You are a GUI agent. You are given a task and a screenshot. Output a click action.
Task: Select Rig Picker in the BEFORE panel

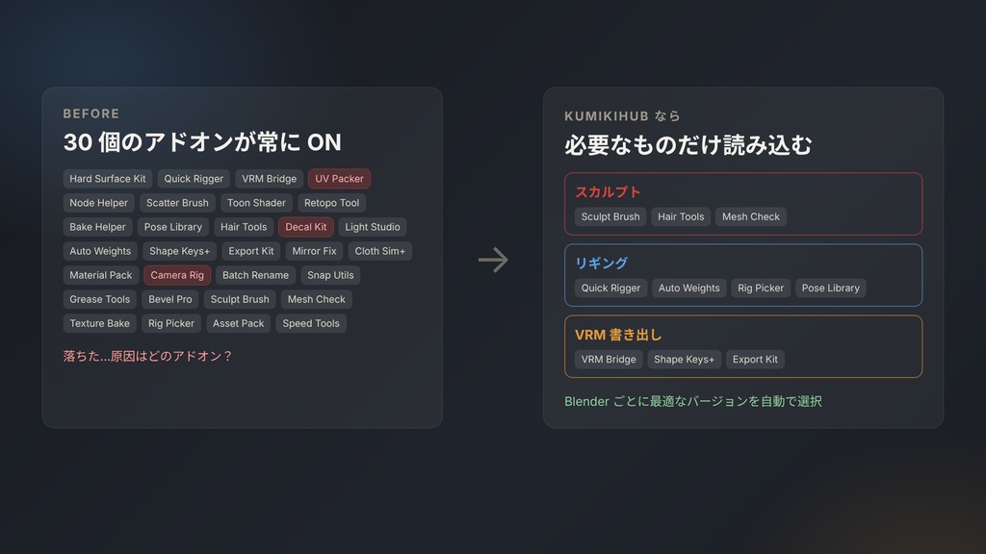click(171, 323)
